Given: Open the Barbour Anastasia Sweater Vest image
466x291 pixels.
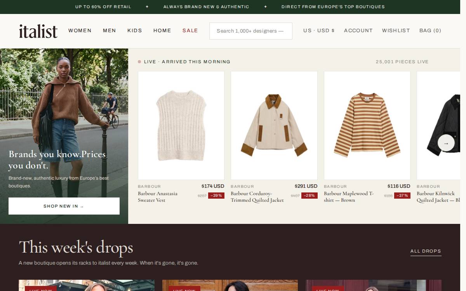Looking at the screenshot, I should click(x=181, y=125).
